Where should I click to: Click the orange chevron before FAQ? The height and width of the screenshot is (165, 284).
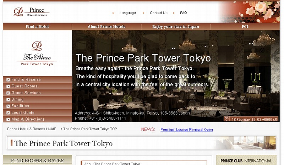pos(174,13)
